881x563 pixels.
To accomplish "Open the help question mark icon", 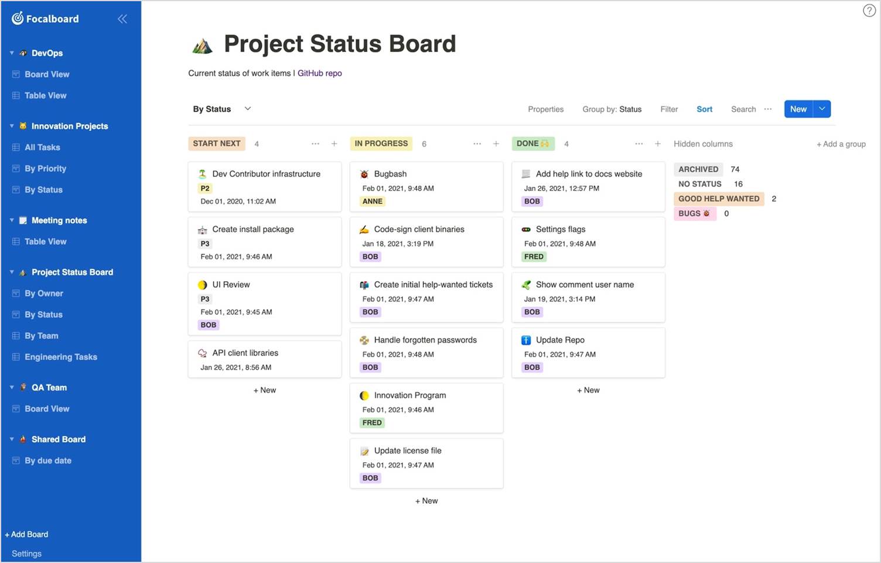I will [869, 10].
